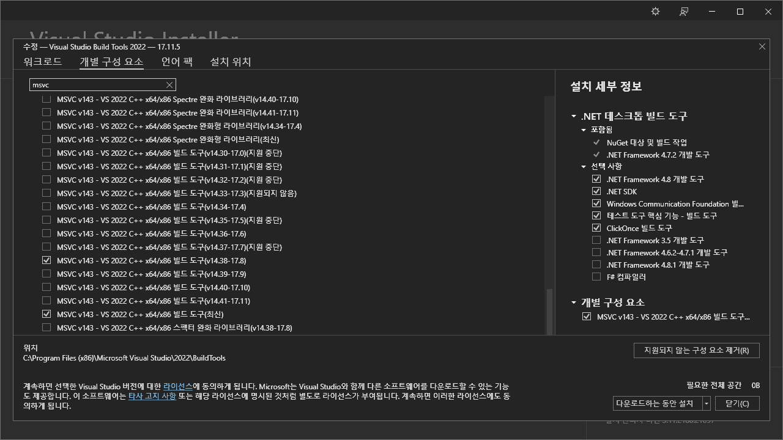
Task: Check 빌드 도구 v14.41-17.11
Action: 46,301
